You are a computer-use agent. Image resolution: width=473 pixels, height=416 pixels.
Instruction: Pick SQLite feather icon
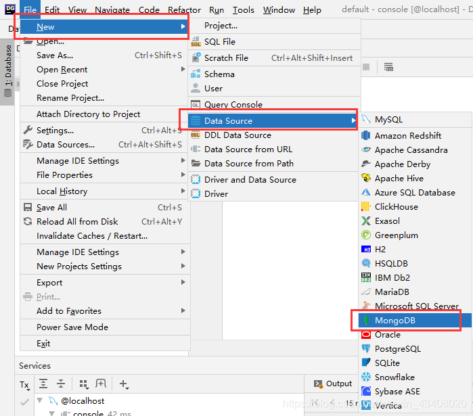coord(366,363)
